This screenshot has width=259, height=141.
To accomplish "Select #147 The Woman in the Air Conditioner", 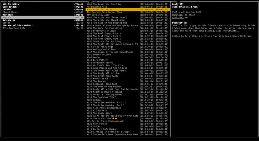I will (128, 52).
